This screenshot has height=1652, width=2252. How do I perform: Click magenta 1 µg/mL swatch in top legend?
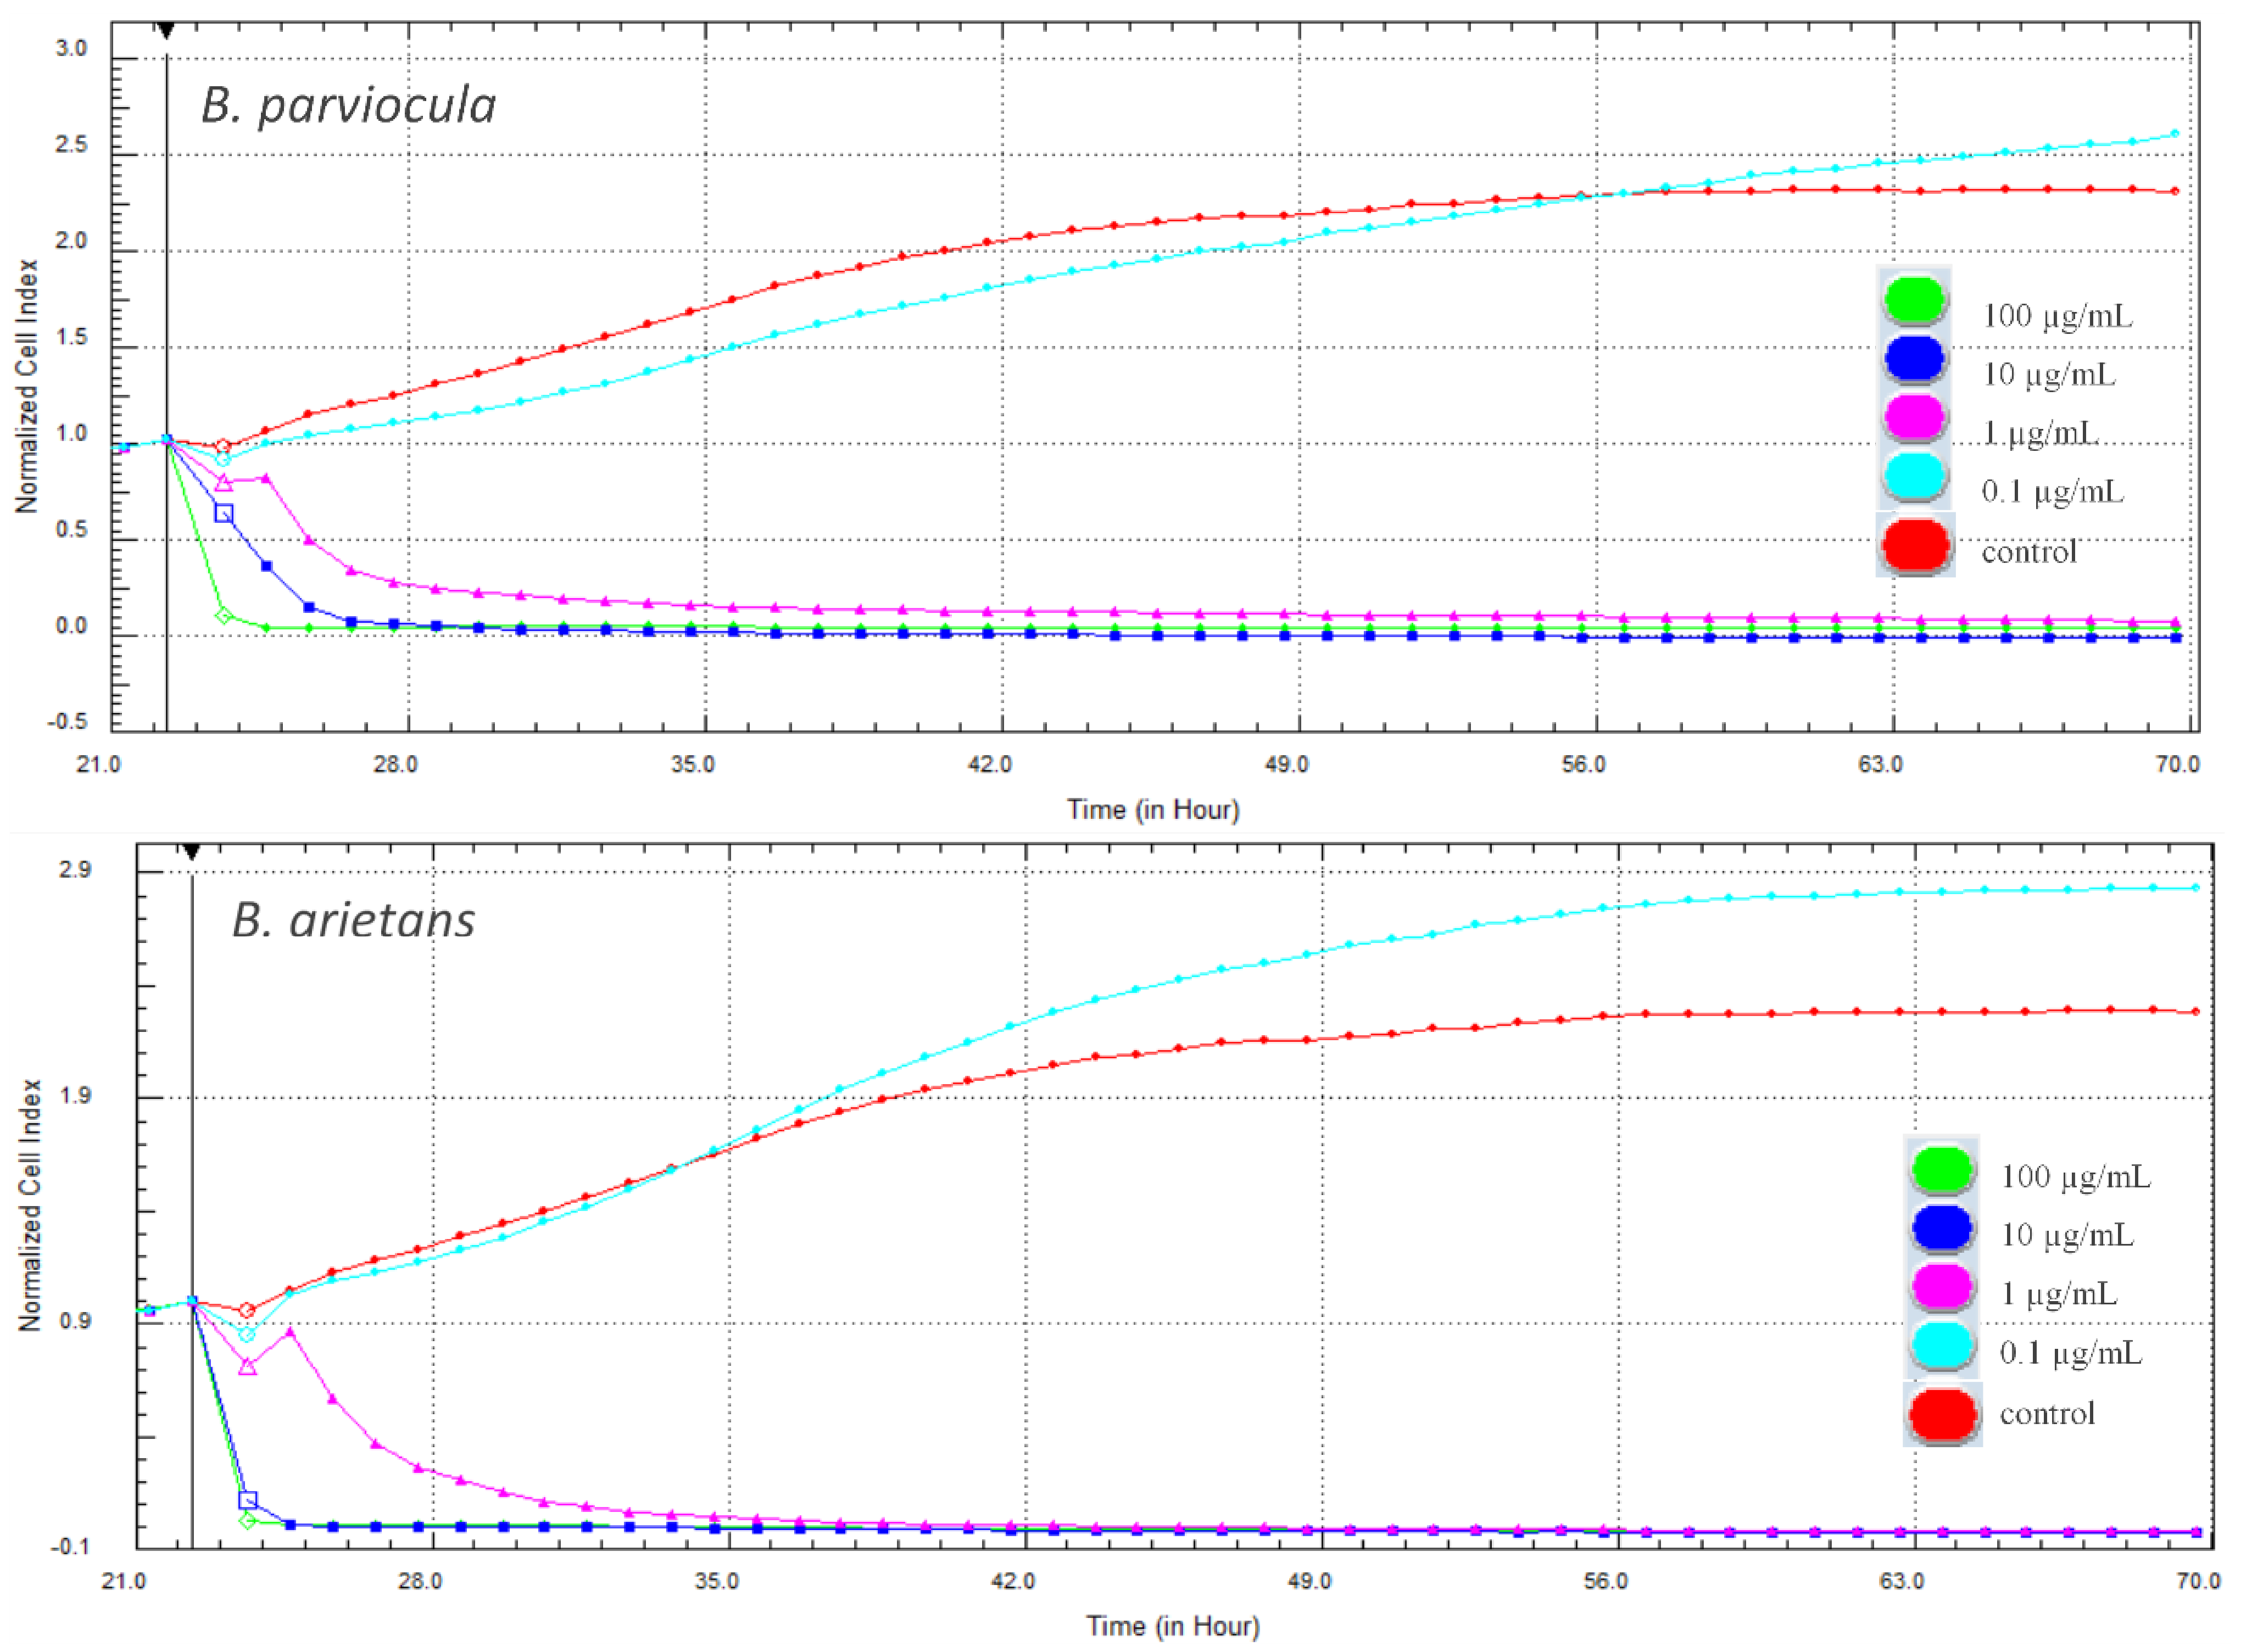coord(1914,417)
